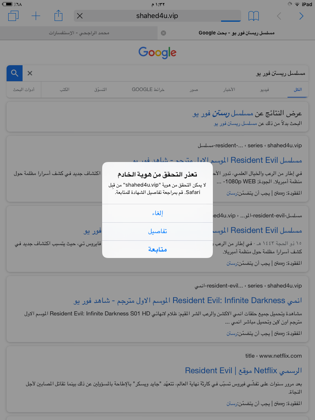Tap متابعة to continue to site
This screenshot has width=315, height=420.
point(157,249)
